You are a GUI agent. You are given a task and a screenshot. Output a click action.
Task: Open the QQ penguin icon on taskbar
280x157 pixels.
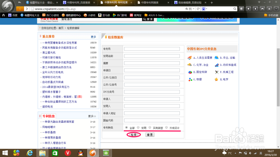pos(81,153)
